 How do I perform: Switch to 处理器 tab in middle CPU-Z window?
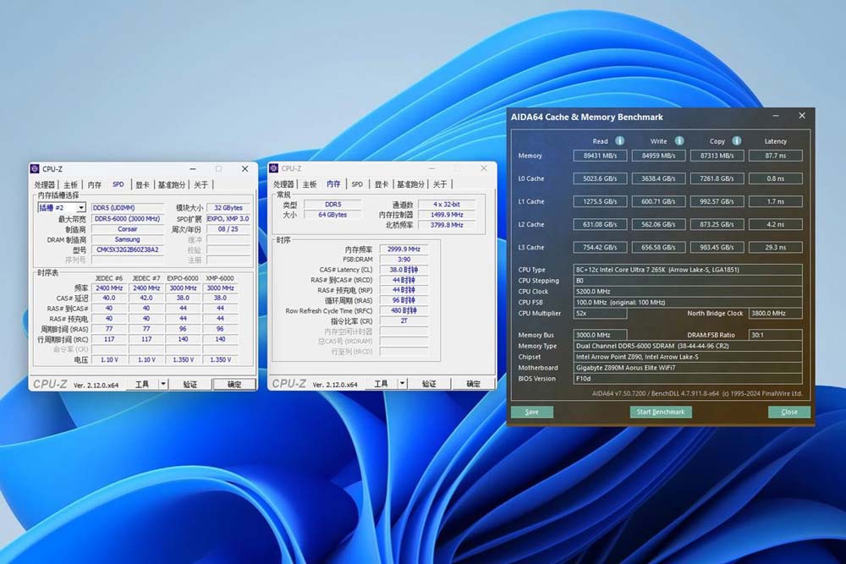click(283, 184)
